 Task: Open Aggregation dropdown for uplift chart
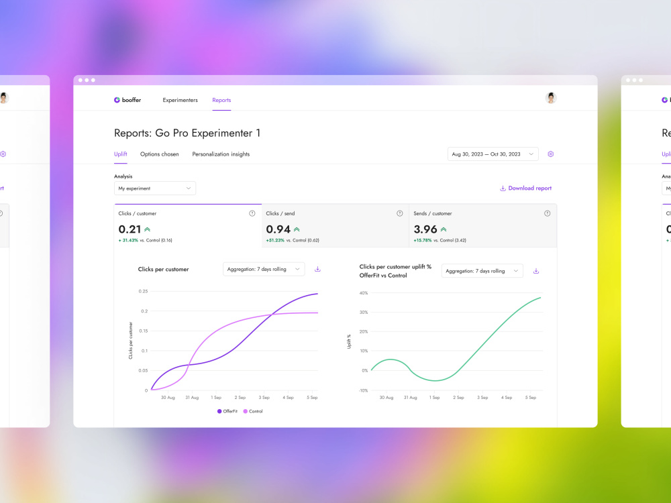point(482,271)
